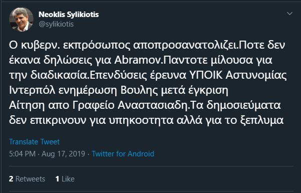301x193 pixels.
Task: Open the @sylikiotis handle link
Action: (x=56, y=24)
